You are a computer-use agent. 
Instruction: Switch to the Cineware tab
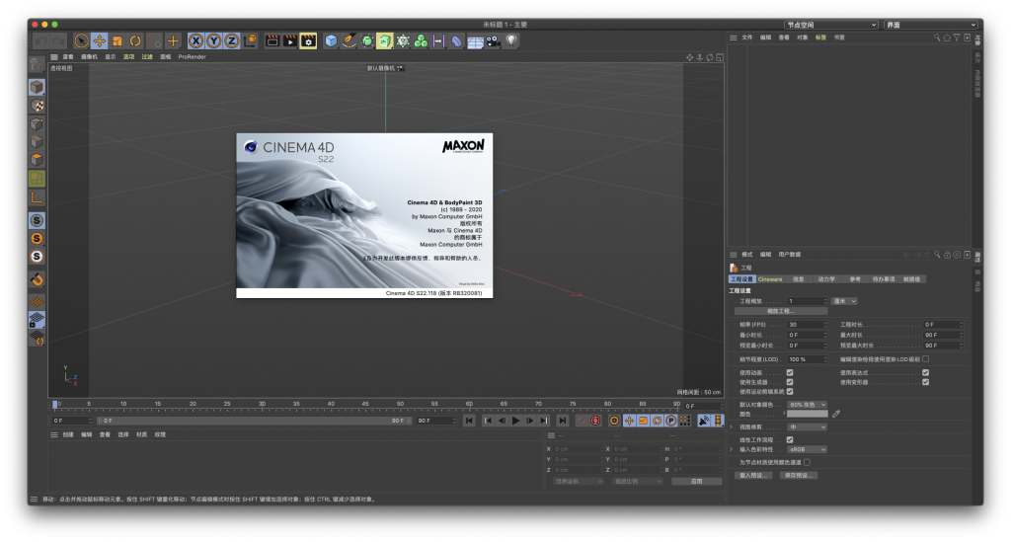tap(770, 279)
